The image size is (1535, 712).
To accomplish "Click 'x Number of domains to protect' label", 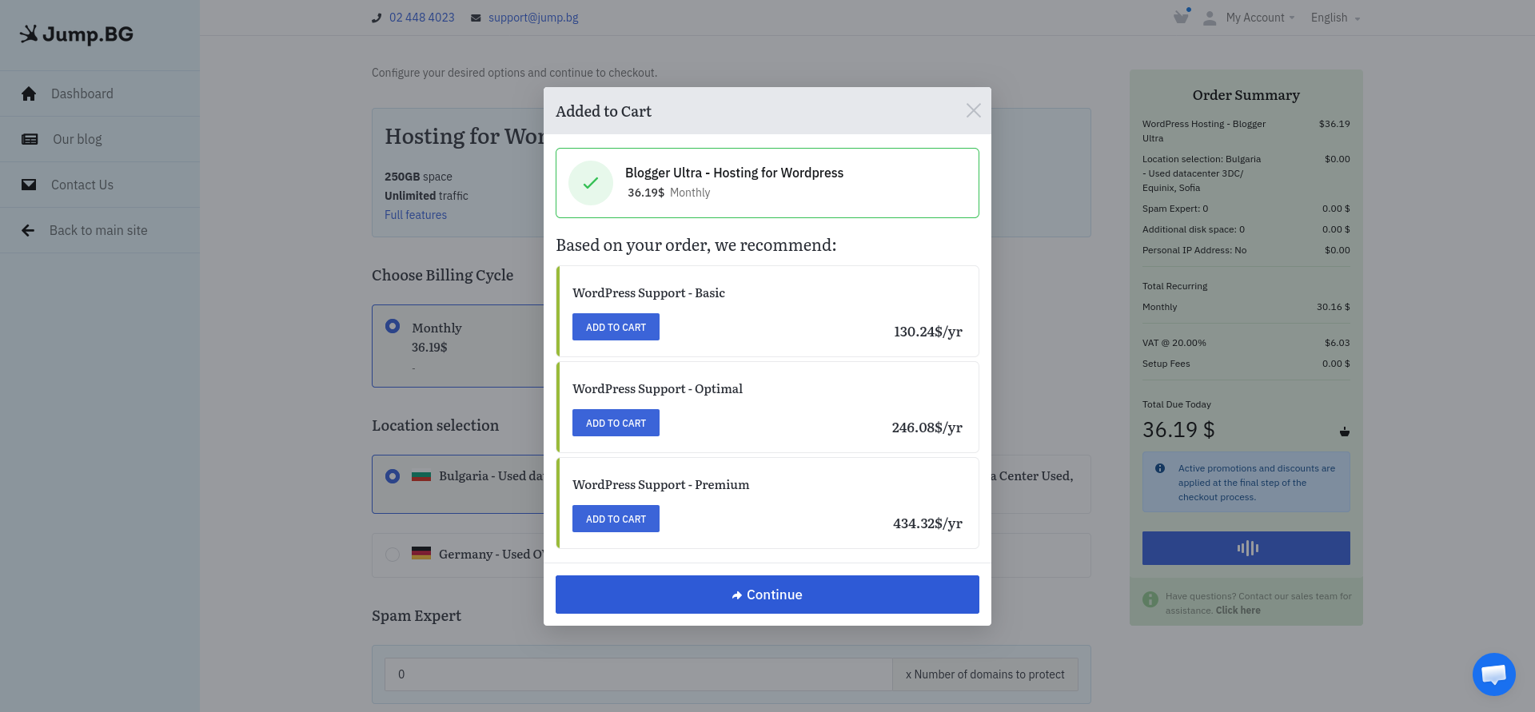I will click(985, 674).
